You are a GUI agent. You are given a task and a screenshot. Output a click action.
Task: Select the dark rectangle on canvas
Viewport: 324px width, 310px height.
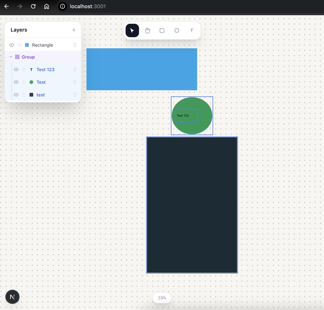[192, 205]
